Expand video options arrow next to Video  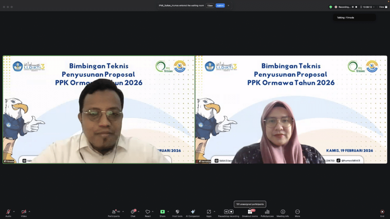(29, 211)
